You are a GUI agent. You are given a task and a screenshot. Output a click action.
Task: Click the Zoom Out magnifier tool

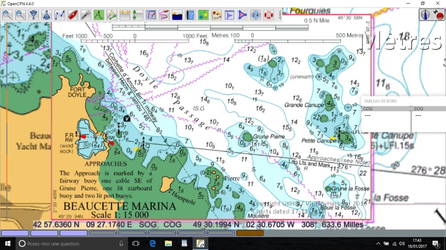(x=21, y=15)
